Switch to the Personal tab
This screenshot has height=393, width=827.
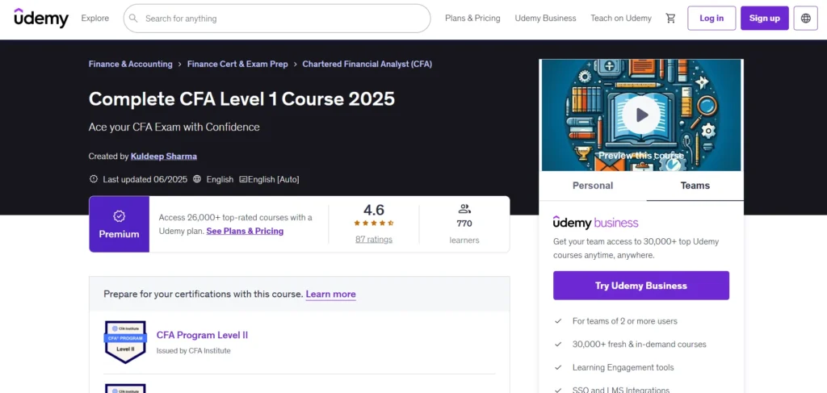point(593,186)
